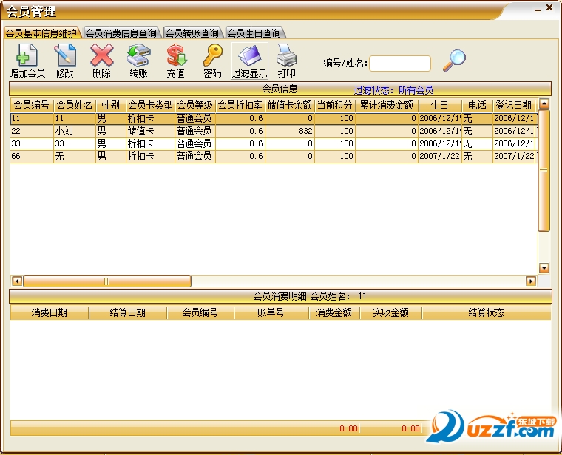Click the 结算日期 column header

128,312
